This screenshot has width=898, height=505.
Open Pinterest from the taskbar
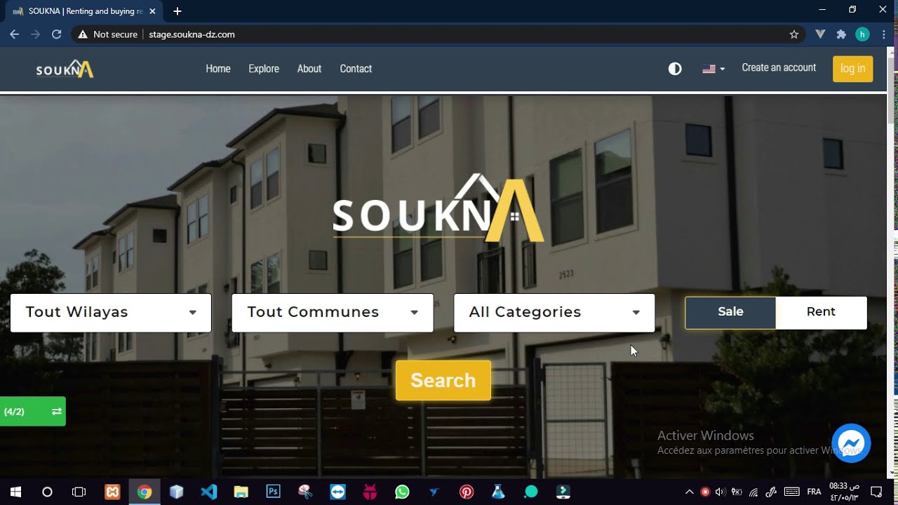(x=467, y=492)
